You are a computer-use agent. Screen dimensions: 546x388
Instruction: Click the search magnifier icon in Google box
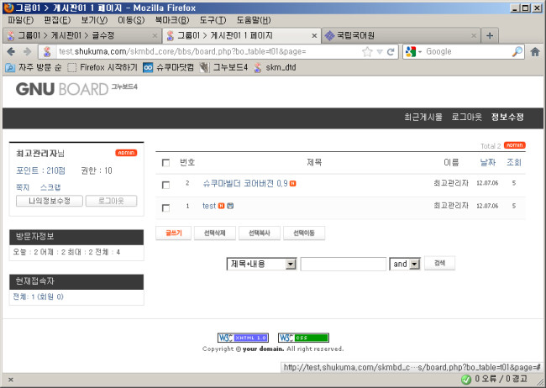(x=517, y=51)
